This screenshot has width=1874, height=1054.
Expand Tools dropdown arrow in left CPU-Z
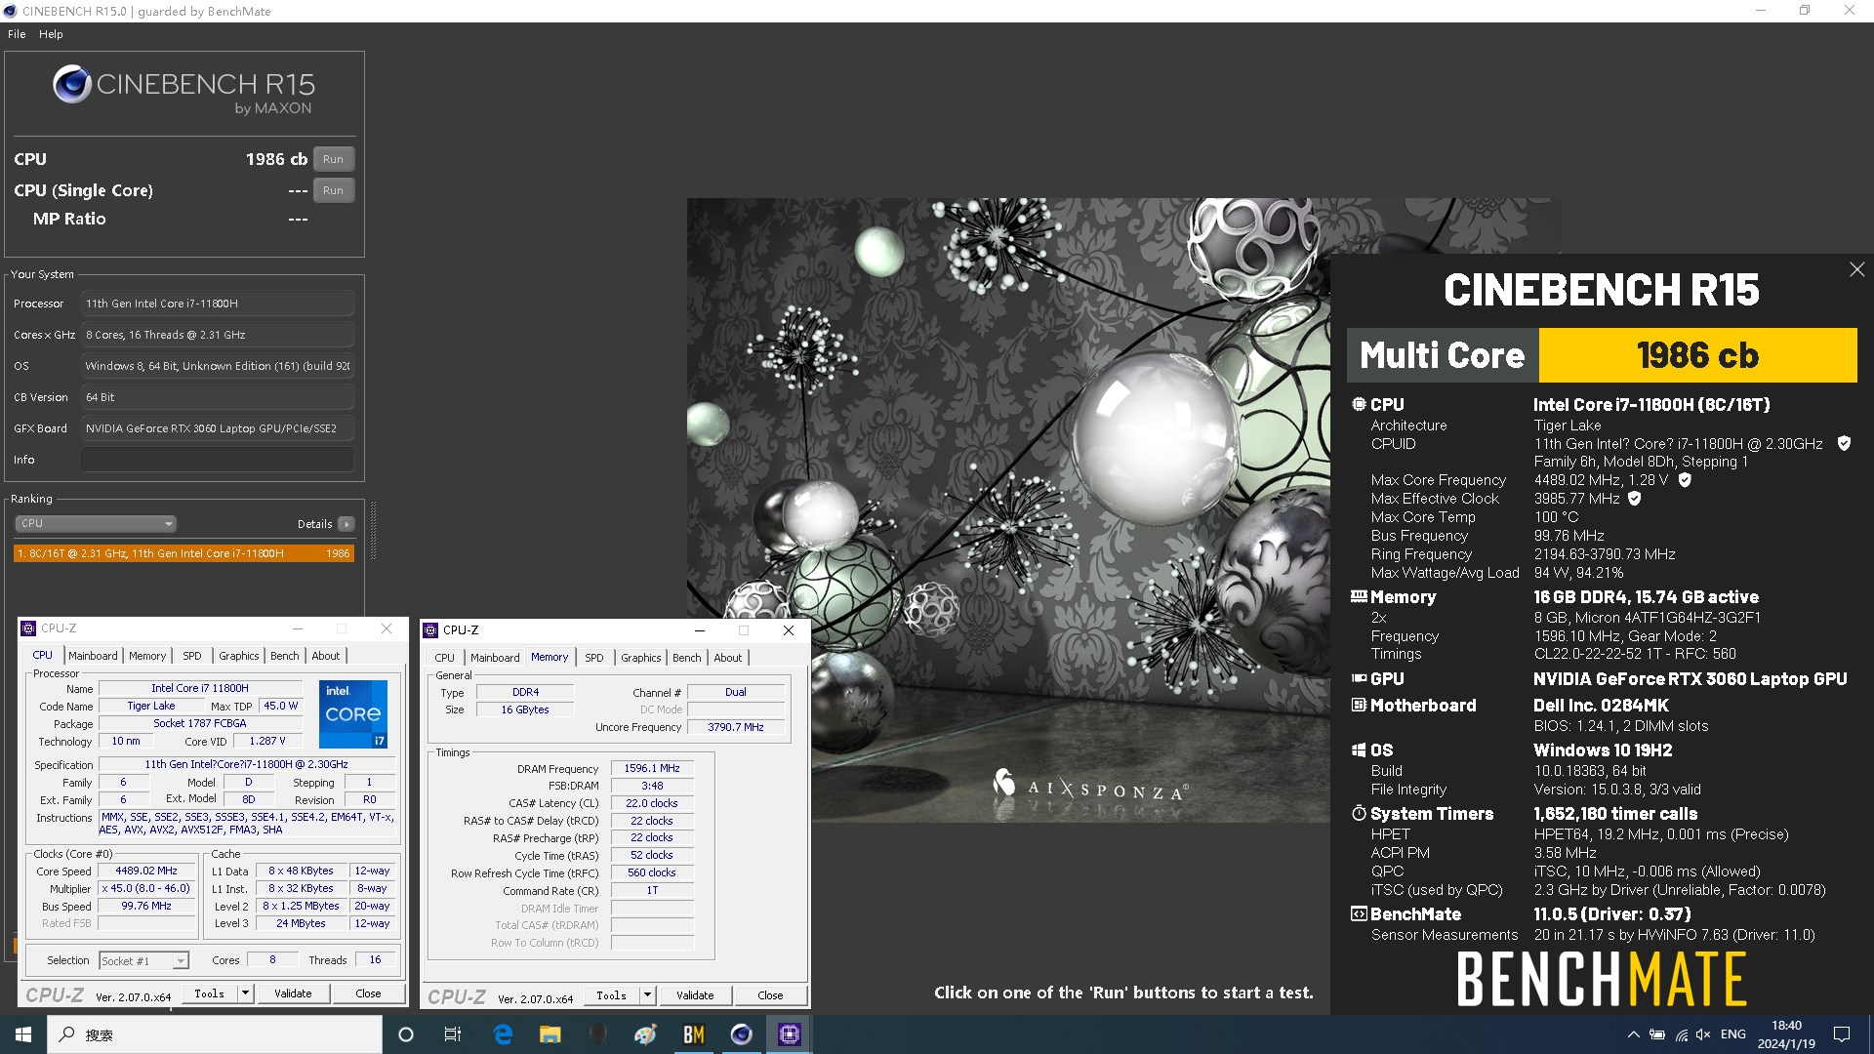point(245,993)
